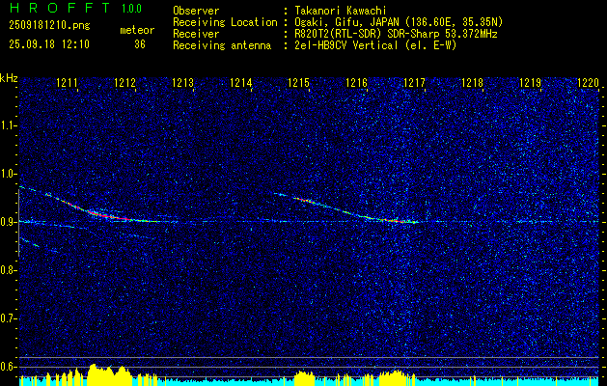Click the meteor count 36
The image size is (607, 386).
point(140,44)
